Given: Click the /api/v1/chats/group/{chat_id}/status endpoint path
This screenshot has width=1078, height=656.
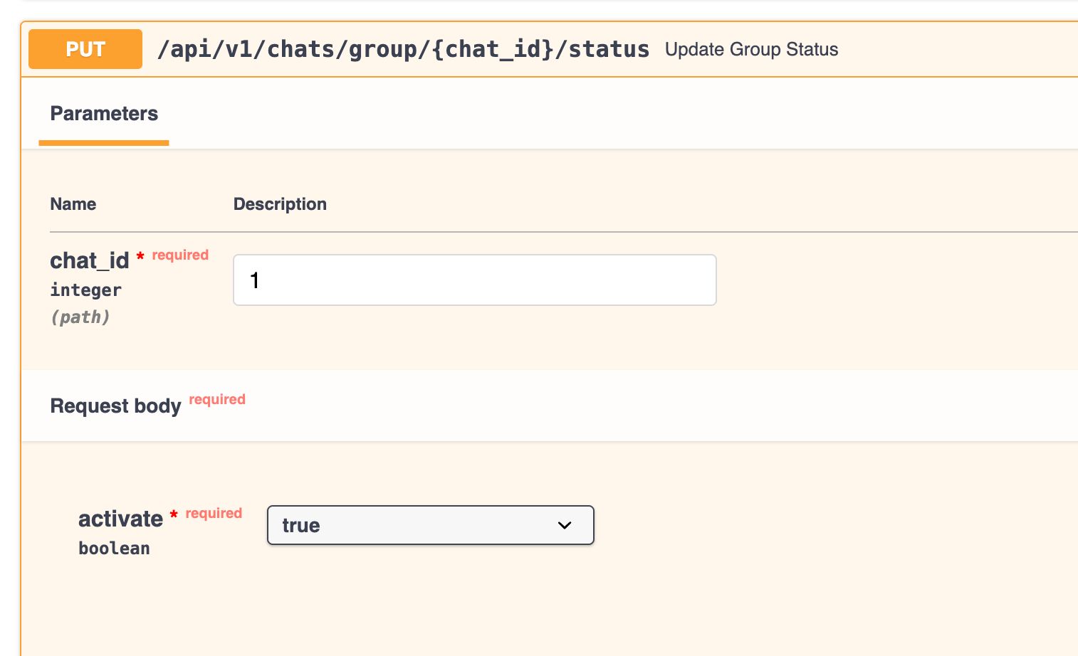Looking at the screenshot, I should click(403, 49).
